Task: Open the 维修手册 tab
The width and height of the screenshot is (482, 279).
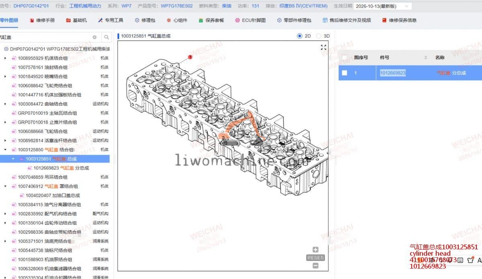Action: coord(42,20)
